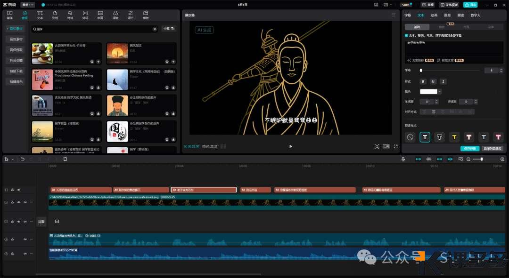Click the microphone record icon above timeline
This screenshot has width=509, height=278.
point(403,159)
